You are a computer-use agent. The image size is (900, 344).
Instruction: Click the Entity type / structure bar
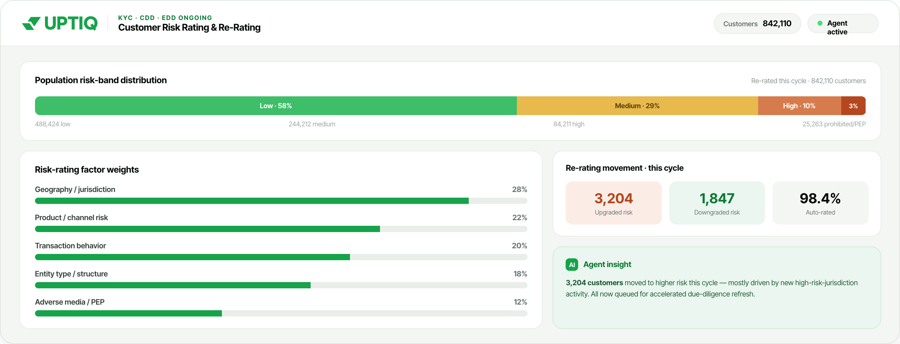pyautogui.click(x=281, y=285)
